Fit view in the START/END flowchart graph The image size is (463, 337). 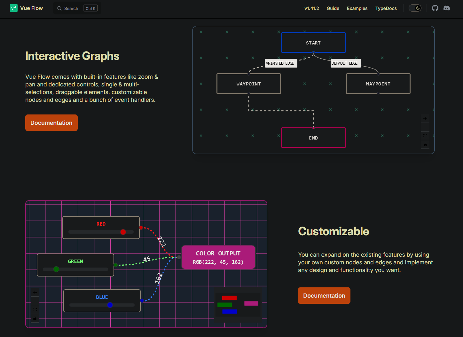[x=425, y=136]
